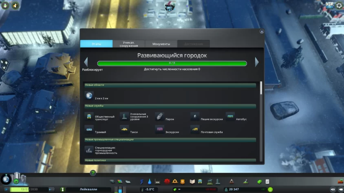This screenshot has height=193, width=344.
Task: Click Новые промышленные специализации header
Action: tap(170, 140)
